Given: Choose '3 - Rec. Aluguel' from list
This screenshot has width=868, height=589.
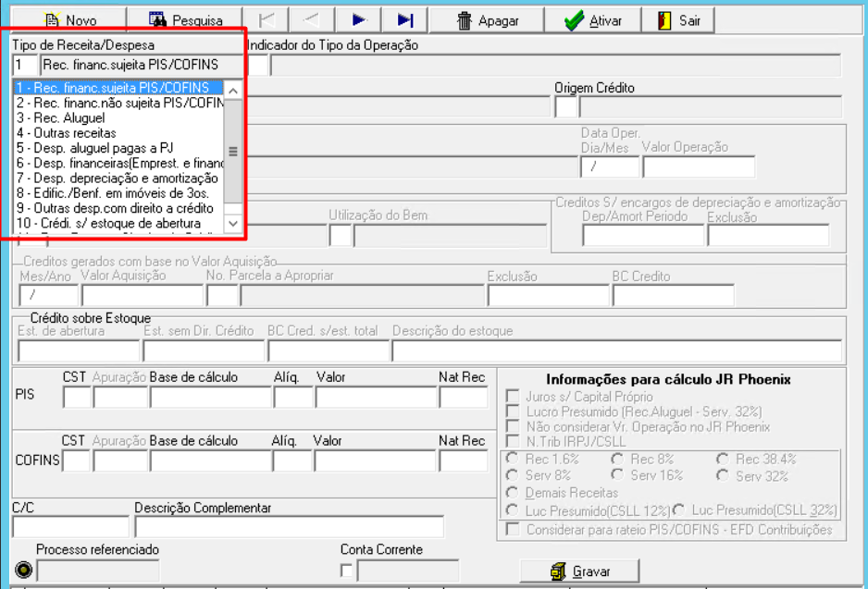Looking at the screenshot, I should coord(119,117).
